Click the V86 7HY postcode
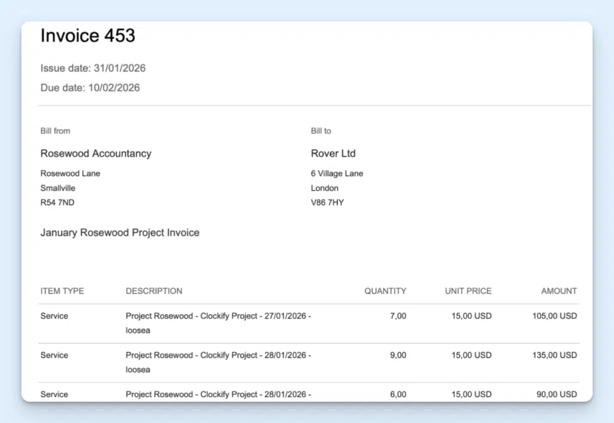This screenshot has width=614, height=423. click(x=327, y=202)
